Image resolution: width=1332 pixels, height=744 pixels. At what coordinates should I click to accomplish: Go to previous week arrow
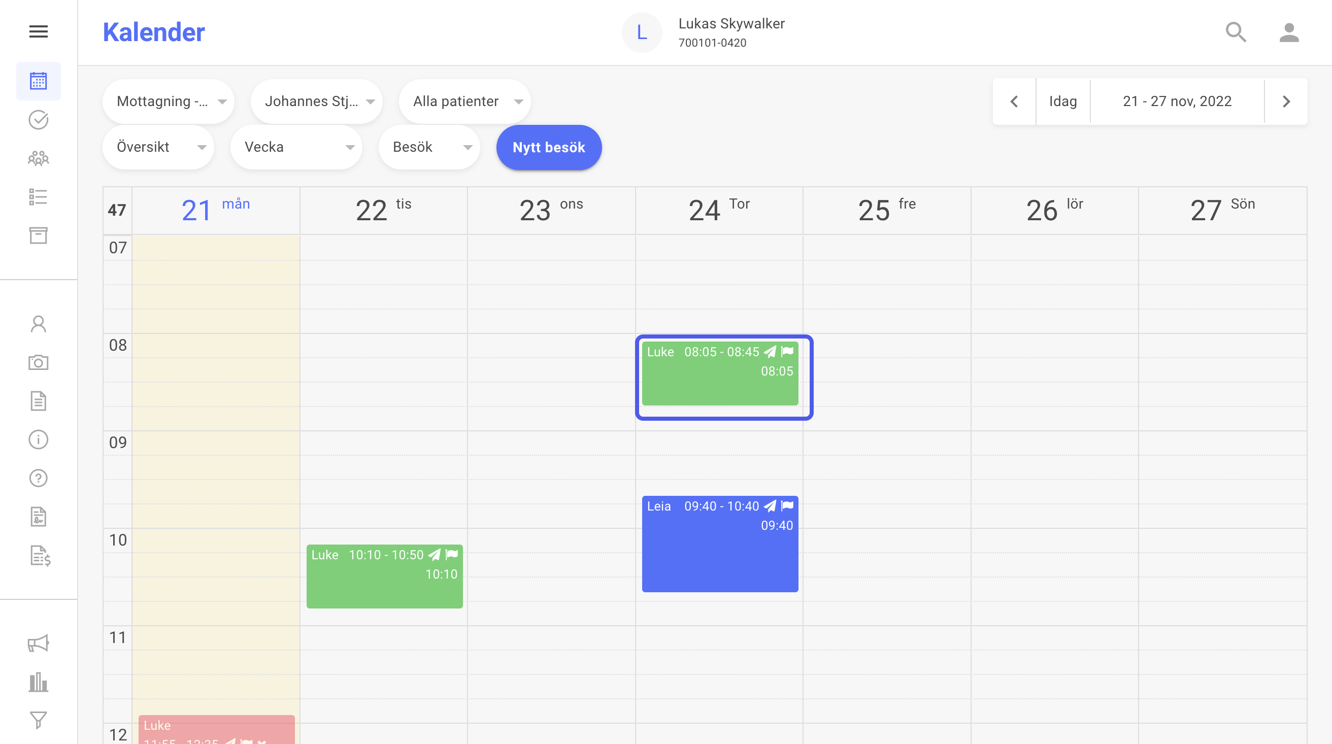click(x=1014, y=102)
